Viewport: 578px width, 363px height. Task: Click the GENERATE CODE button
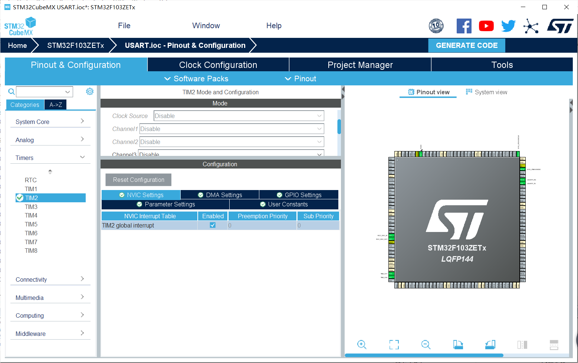(x=467, y=45)
